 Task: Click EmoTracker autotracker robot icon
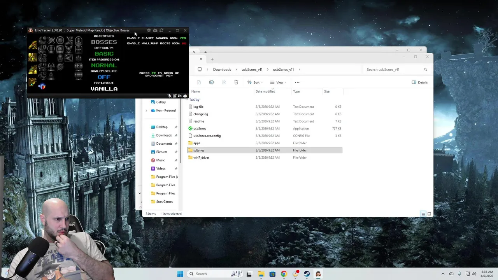coord(185,96)
